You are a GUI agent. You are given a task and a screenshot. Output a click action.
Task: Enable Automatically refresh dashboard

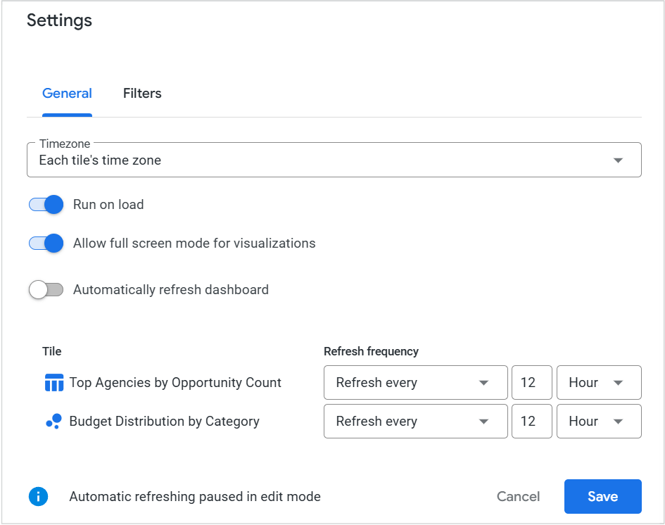(46, 290)
